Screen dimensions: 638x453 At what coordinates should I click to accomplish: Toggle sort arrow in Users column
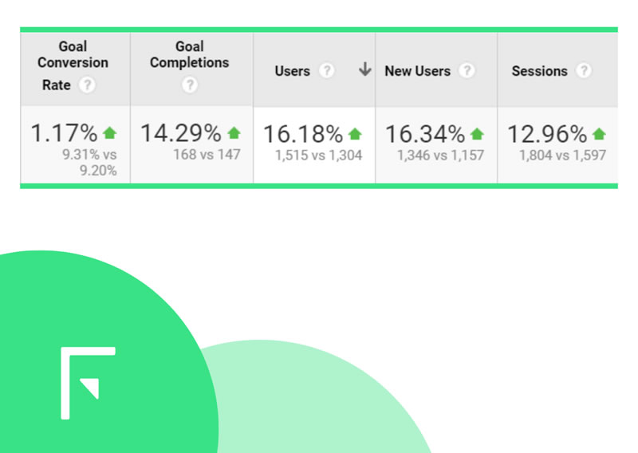click(365, 69)
